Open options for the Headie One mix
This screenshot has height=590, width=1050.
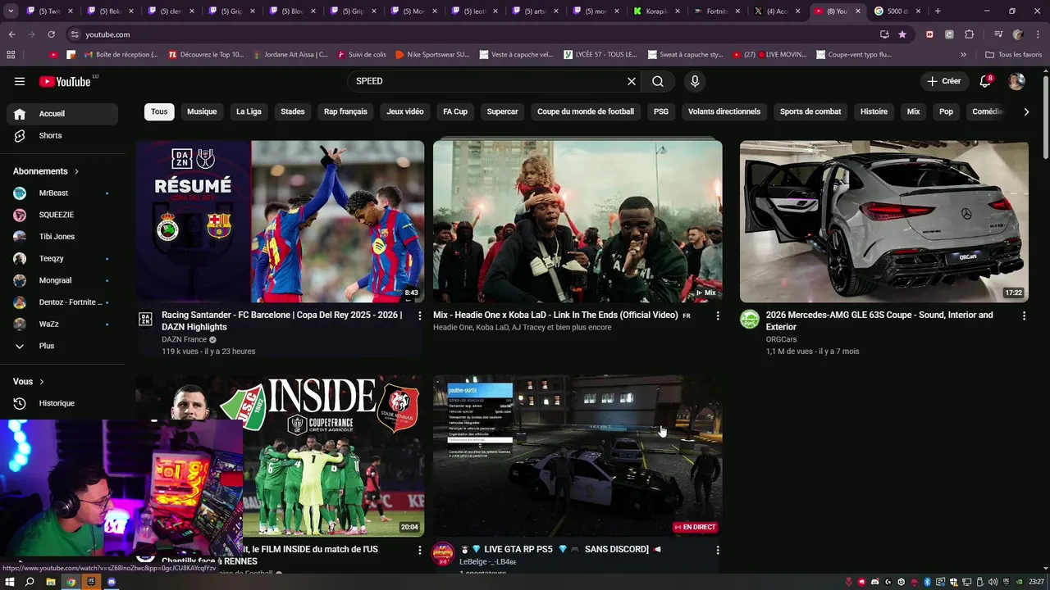tap(718, 315)
